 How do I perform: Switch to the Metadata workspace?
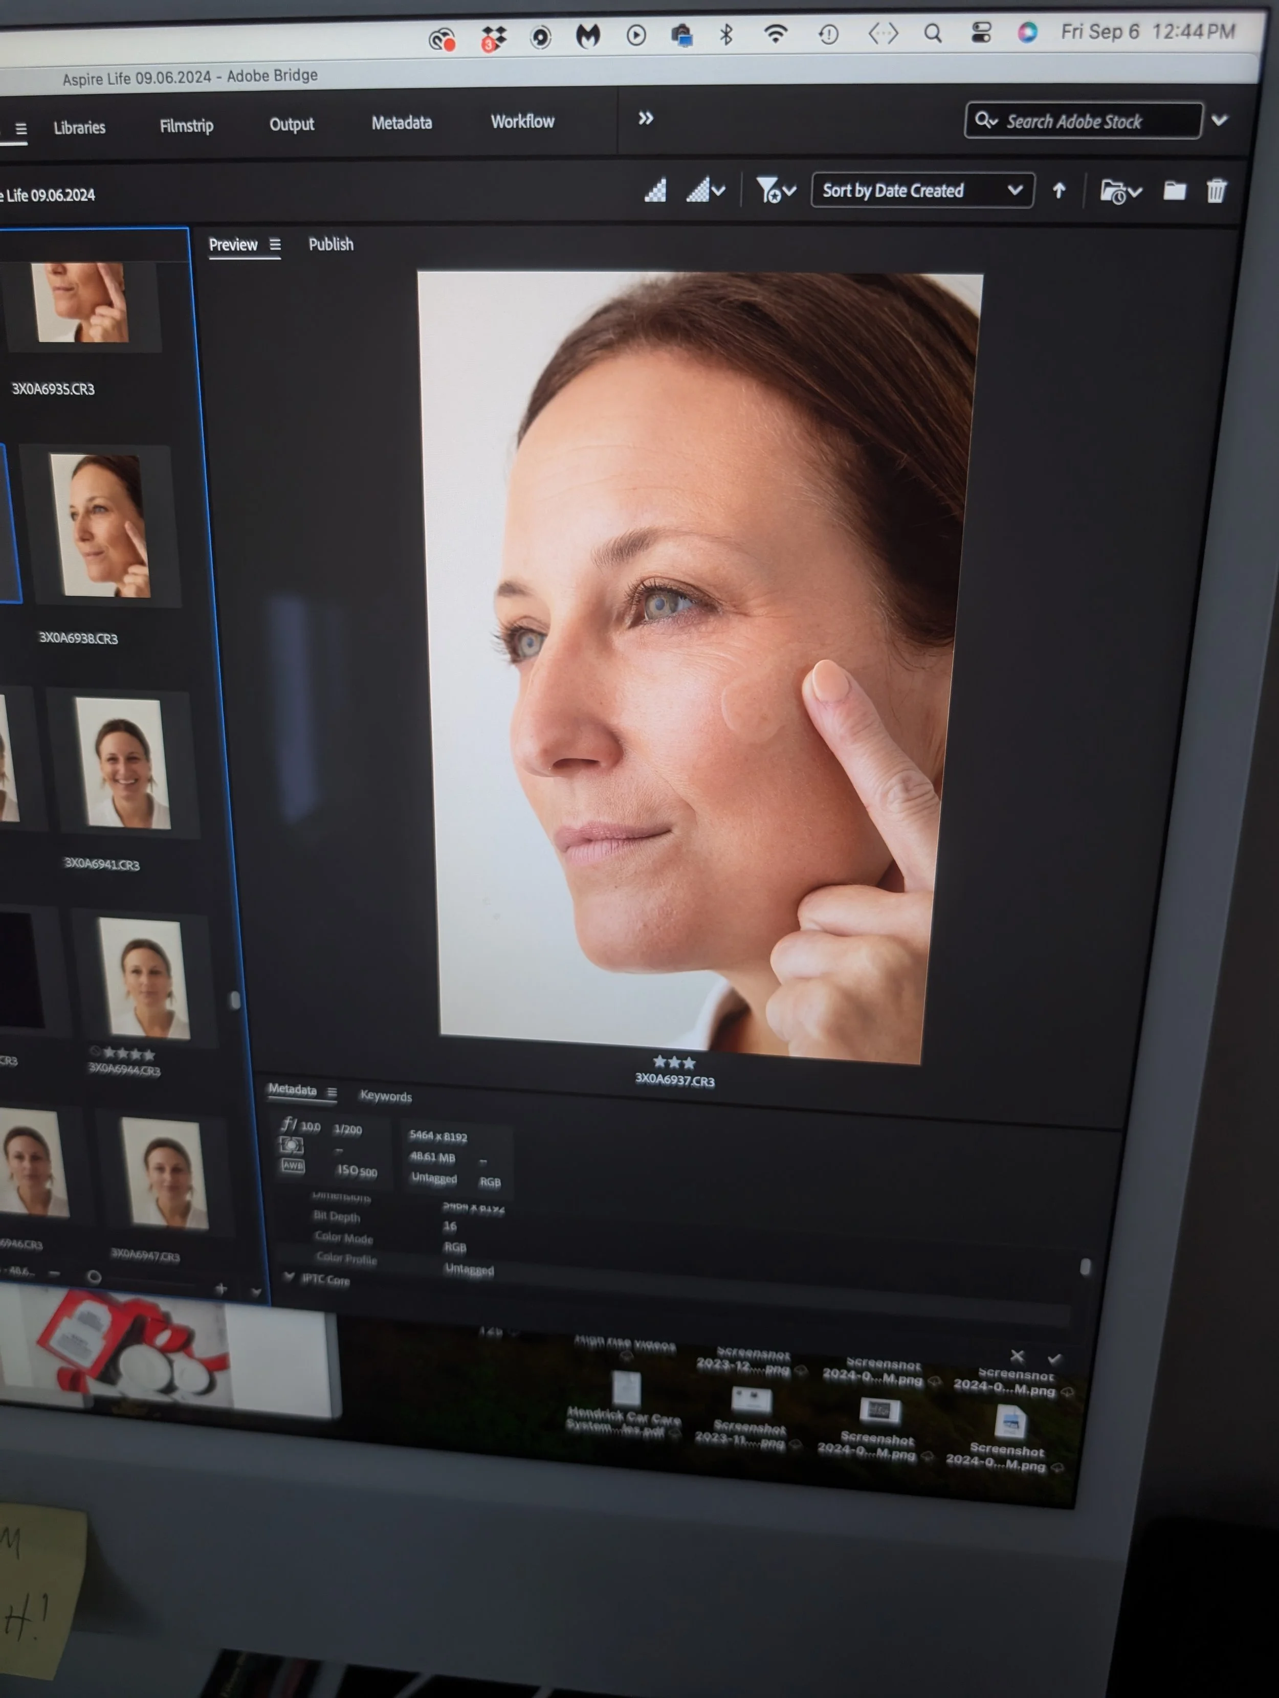pos(402,123)
